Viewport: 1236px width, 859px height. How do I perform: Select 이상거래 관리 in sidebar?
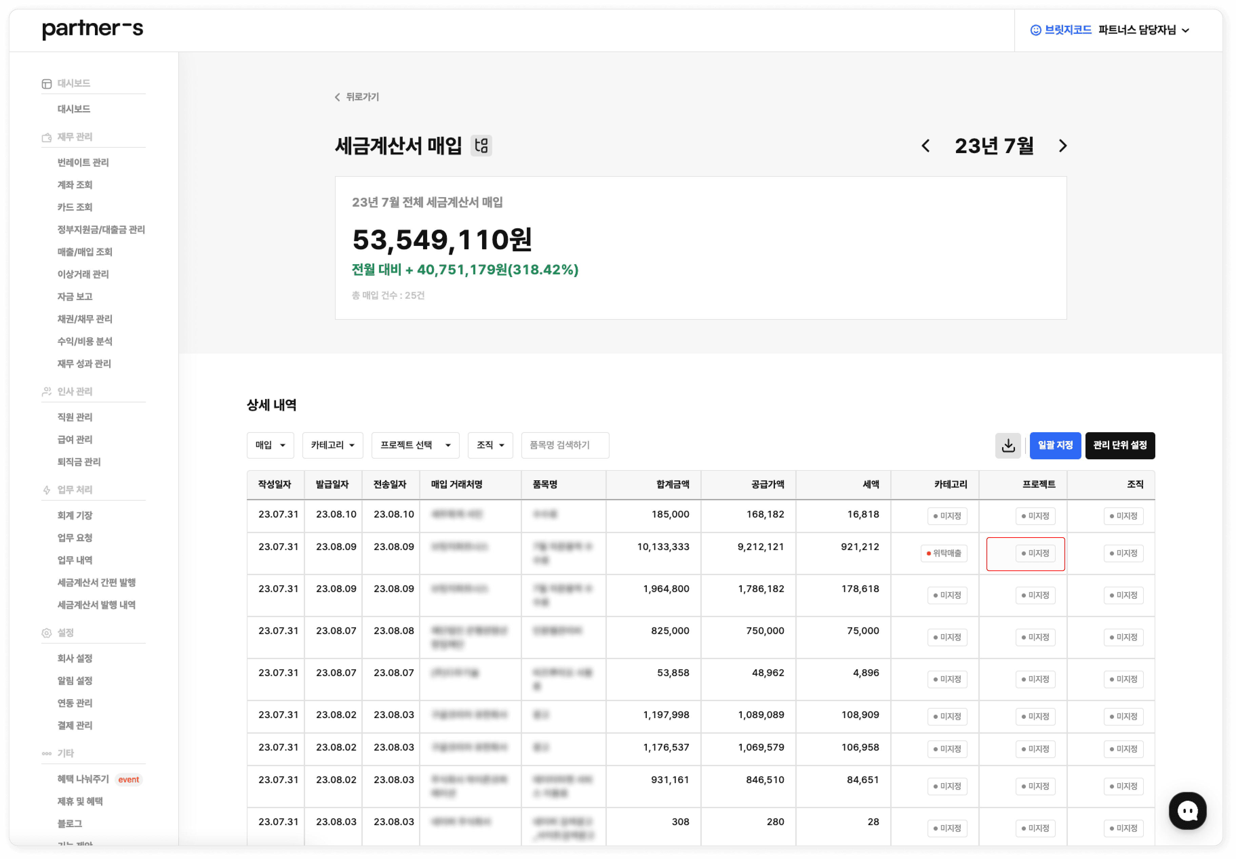click(83, 274)
